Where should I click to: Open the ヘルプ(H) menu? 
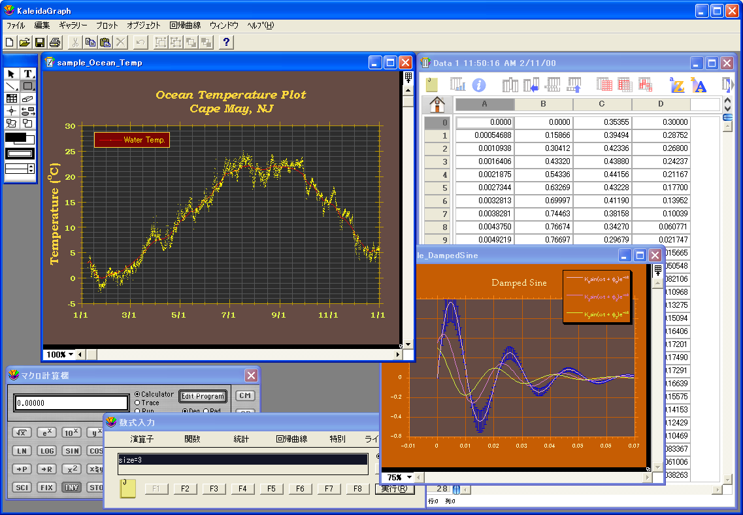tap(260, 25)
